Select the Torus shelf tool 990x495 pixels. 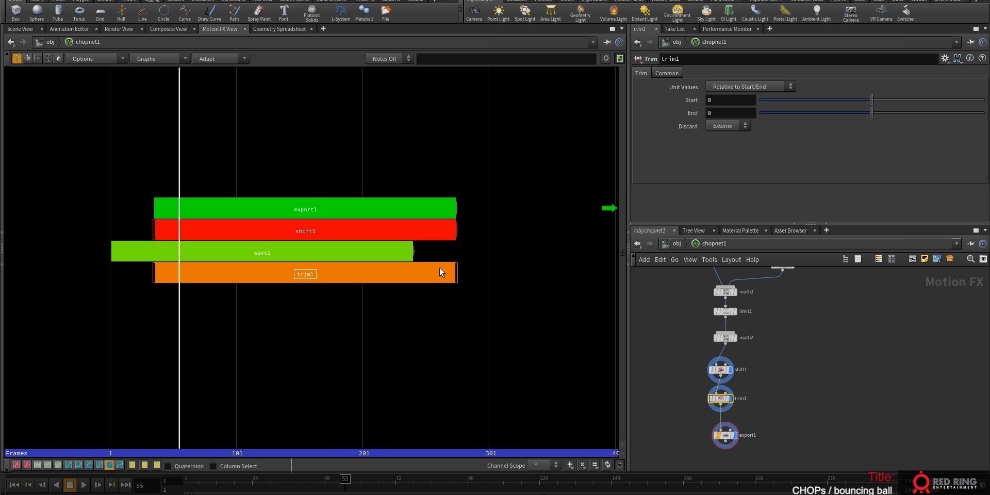coord(79,12)
